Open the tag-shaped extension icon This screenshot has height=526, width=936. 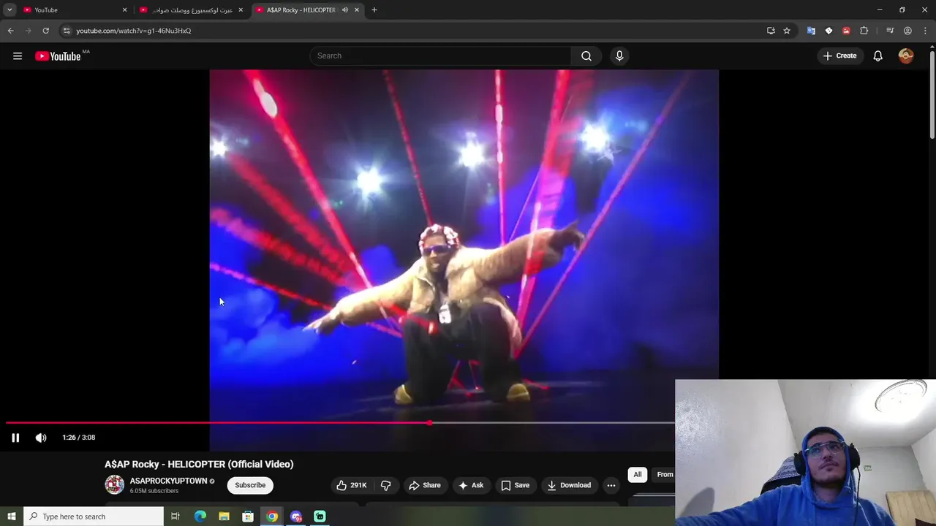coord(829,31)
